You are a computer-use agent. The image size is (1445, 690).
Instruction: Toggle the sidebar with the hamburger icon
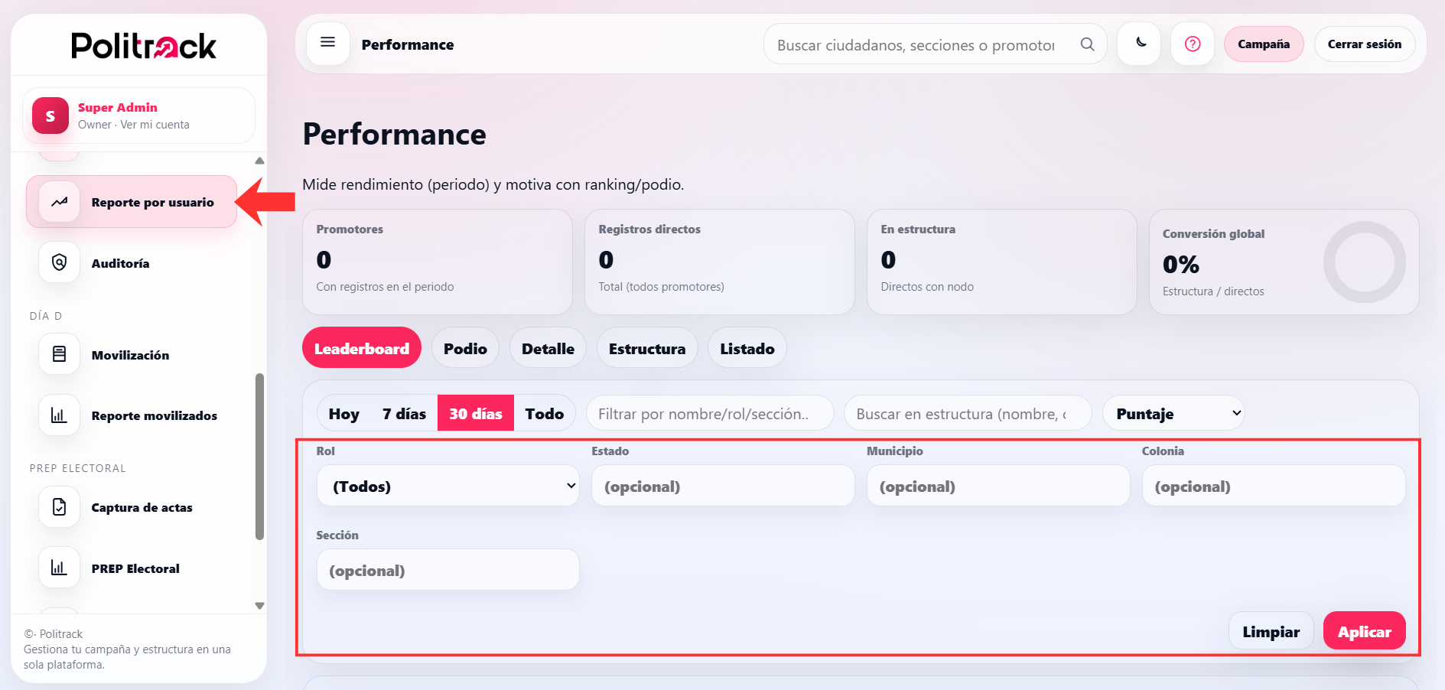click(x=327, y=43)
